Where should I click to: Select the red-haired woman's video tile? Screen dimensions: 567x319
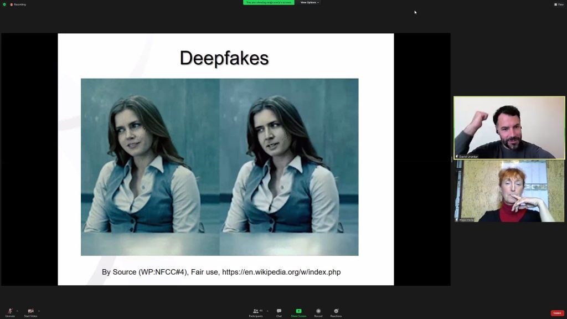pyautogui.click(x=509, y=191)
